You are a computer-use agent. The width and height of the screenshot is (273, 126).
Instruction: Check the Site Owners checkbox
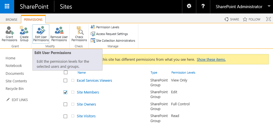(65, 104)
